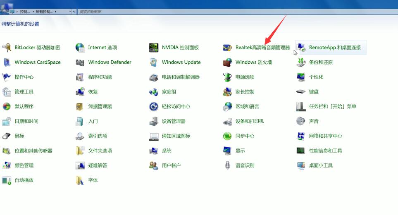
Task: Open the 同步中心 link
Action: (245, 136)
